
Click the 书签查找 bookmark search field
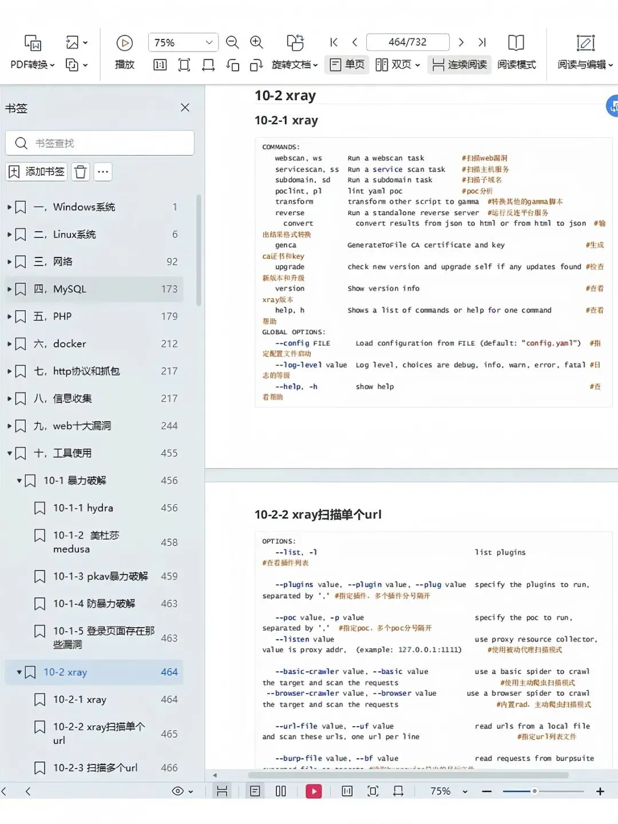tap(100, 143)
